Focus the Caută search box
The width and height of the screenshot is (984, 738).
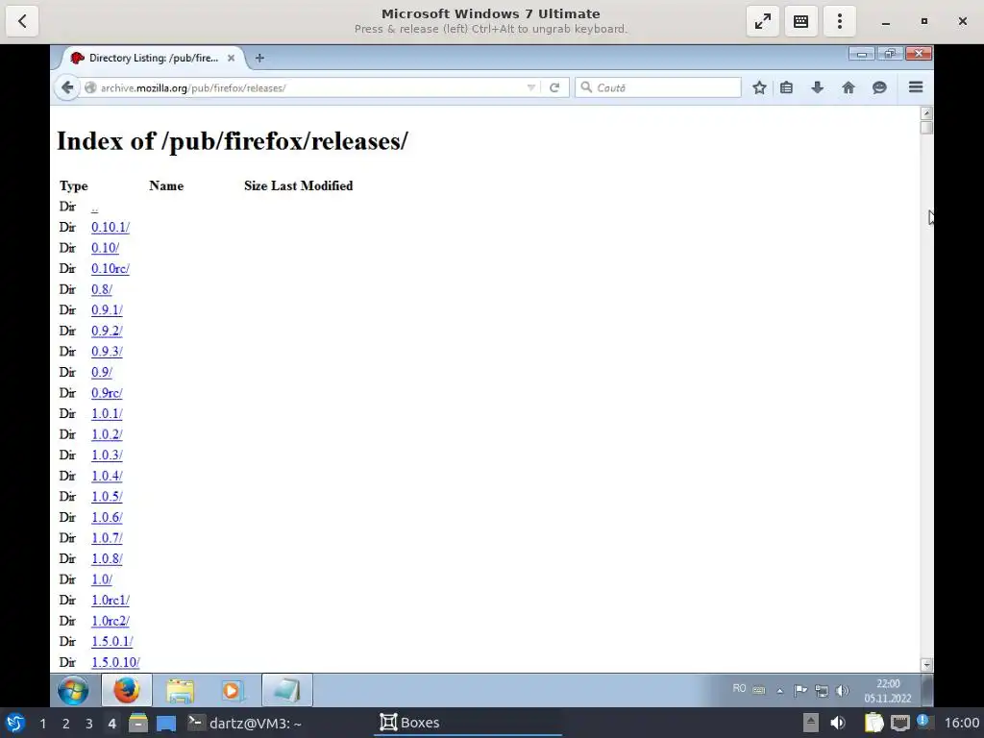(x=659, y=87)
